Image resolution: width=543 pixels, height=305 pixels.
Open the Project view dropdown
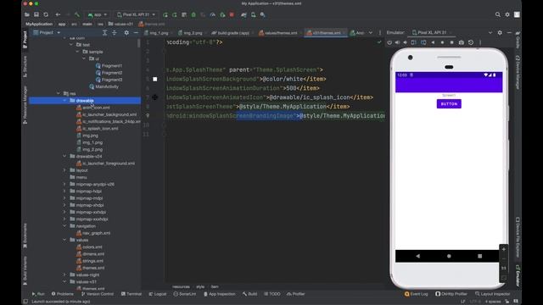coord(47,32)
